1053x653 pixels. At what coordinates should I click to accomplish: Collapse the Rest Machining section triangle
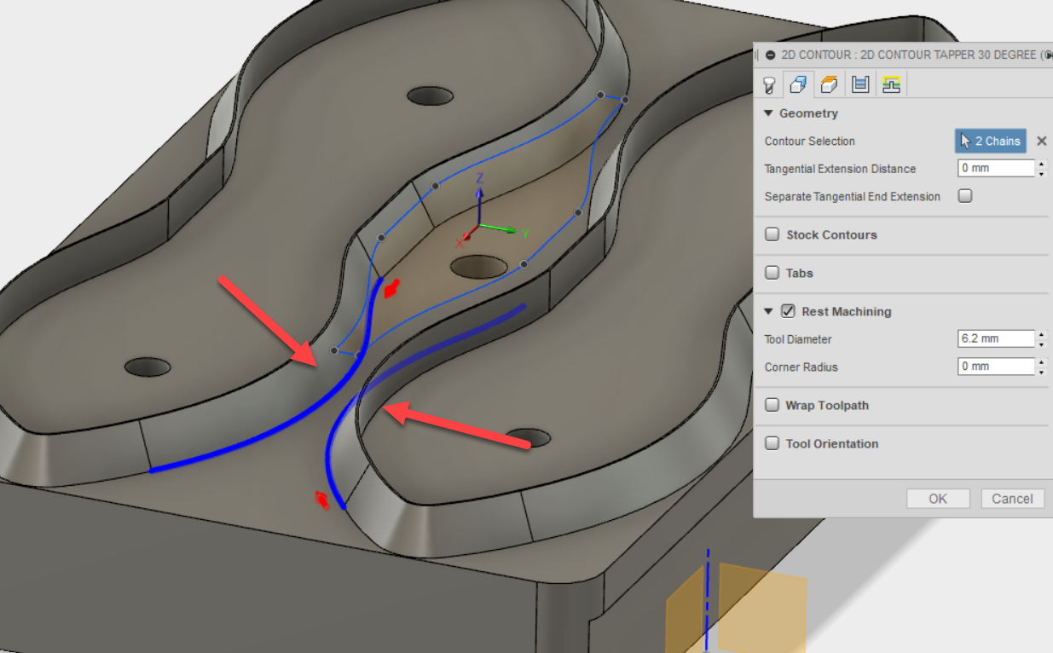(x=768, y=311)
